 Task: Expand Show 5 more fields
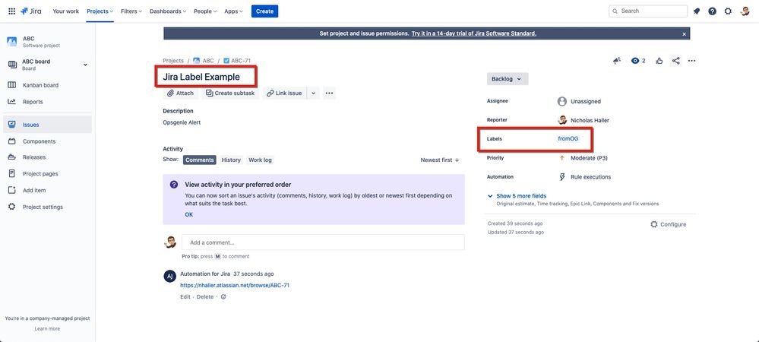[517, 196]
